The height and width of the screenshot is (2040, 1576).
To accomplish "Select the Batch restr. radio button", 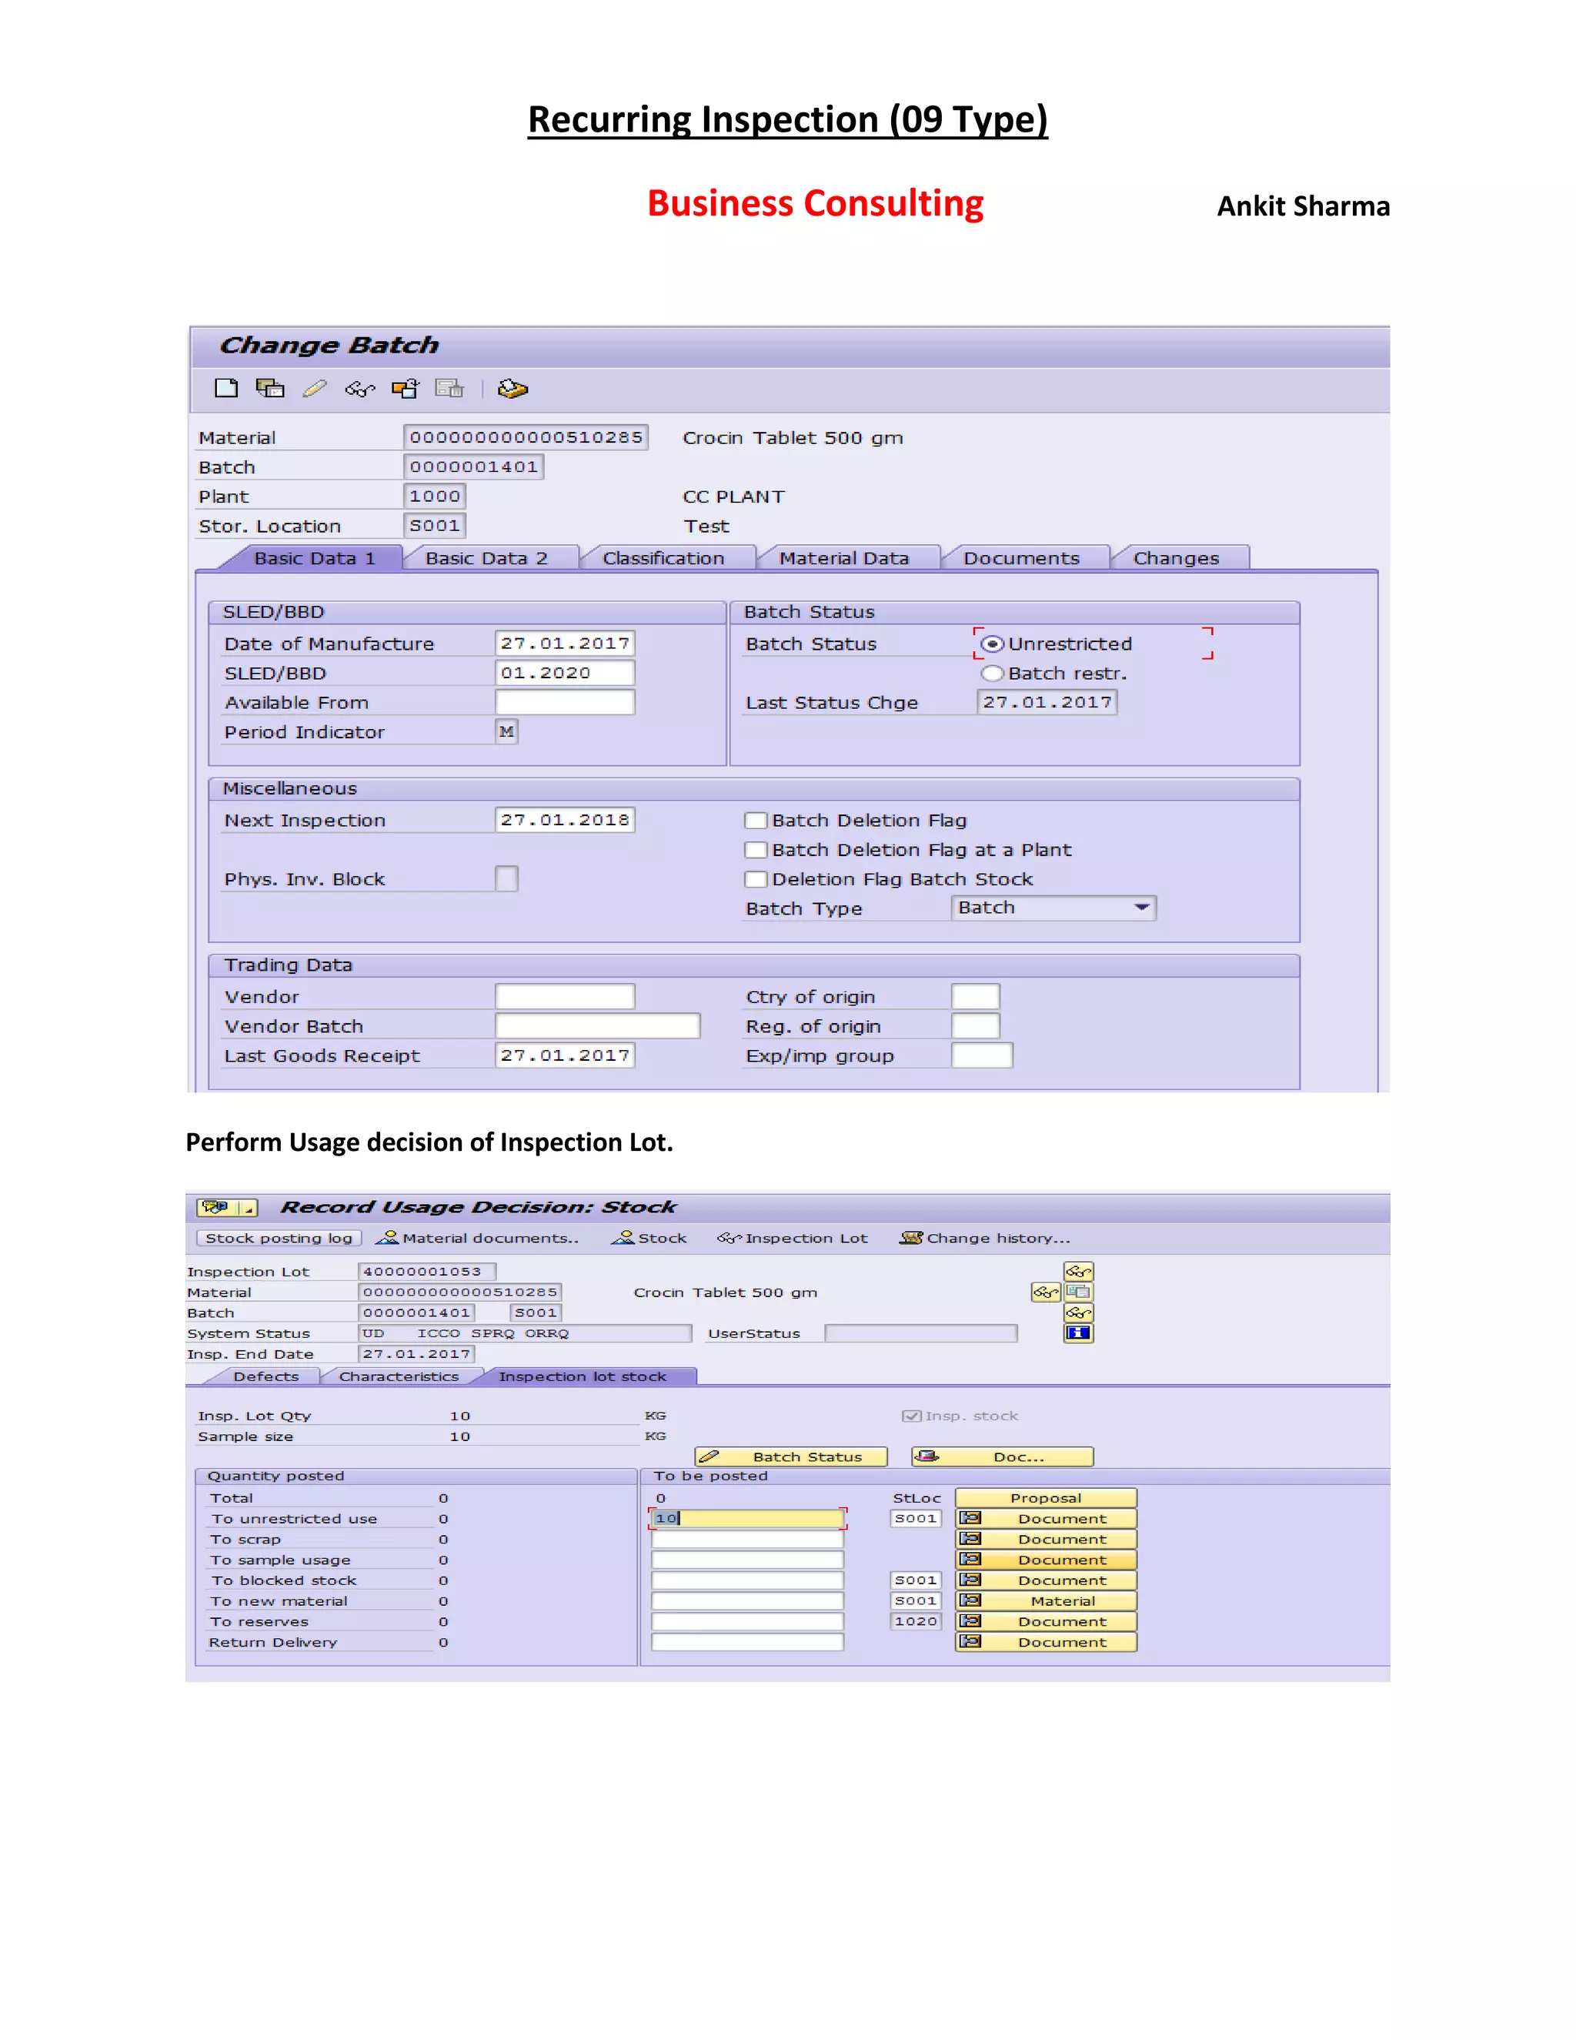I will click(993, 674).
